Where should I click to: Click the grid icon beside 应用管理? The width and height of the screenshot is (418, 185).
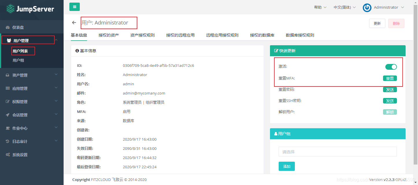(x=8, y=88)
